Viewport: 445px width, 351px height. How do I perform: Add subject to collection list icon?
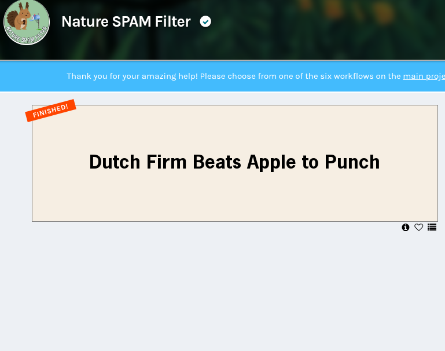click(432, 227)
